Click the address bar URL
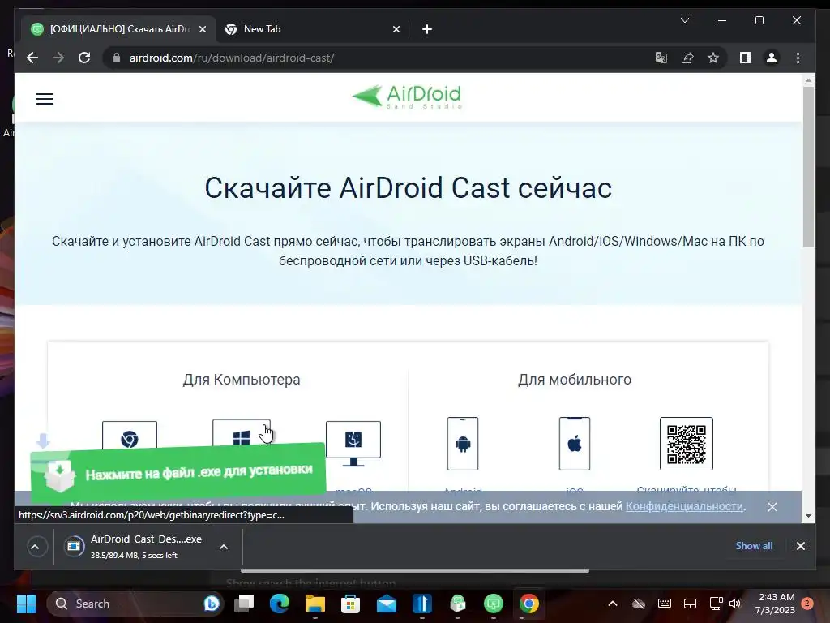The width and height of the screenshot is (830, 623). (x=231, y=58)
